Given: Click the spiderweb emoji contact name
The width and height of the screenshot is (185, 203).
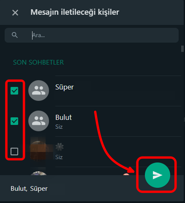Looking at the screenshot, I should click(60, 147).
